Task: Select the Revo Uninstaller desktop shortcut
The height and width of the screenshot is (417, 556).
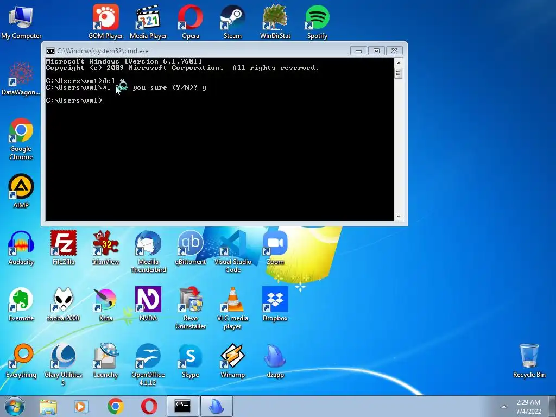Action: pos(191,308)
